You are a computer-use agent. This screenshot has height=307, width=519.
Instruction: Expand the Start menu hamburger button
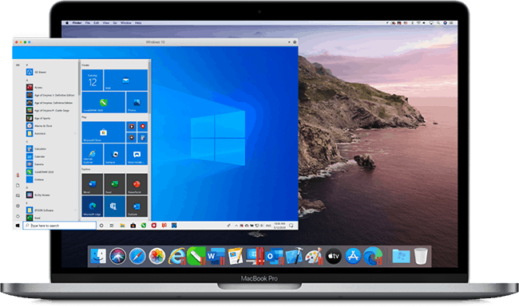(x=18, y=65)
